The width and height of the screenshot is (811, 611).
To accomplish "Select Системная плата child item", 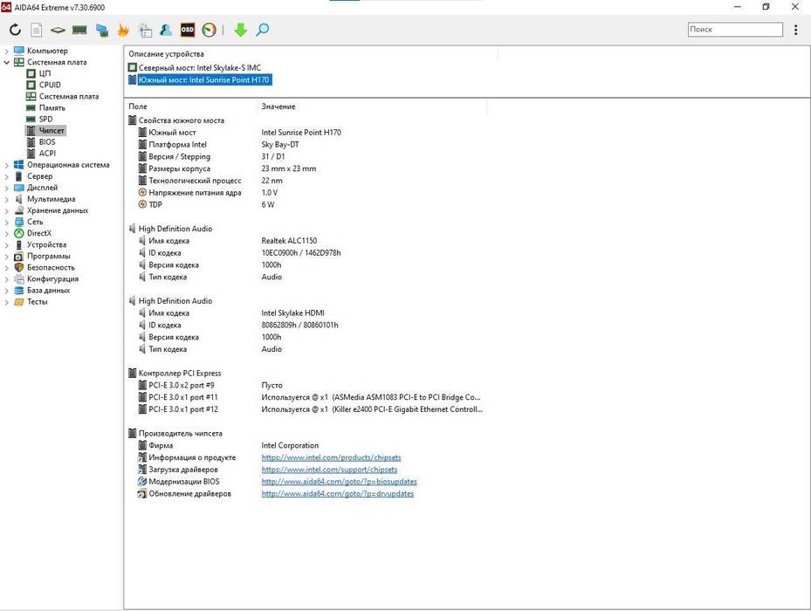I will point(69,96).
